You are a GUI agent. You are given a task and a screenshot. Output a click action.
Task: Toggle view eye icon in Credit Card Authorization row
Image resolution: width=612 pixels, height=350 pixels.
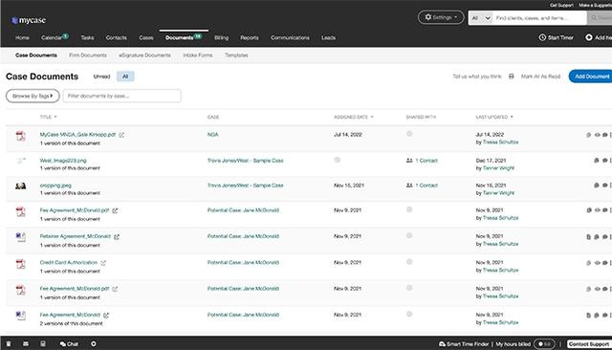click(597, 263)
